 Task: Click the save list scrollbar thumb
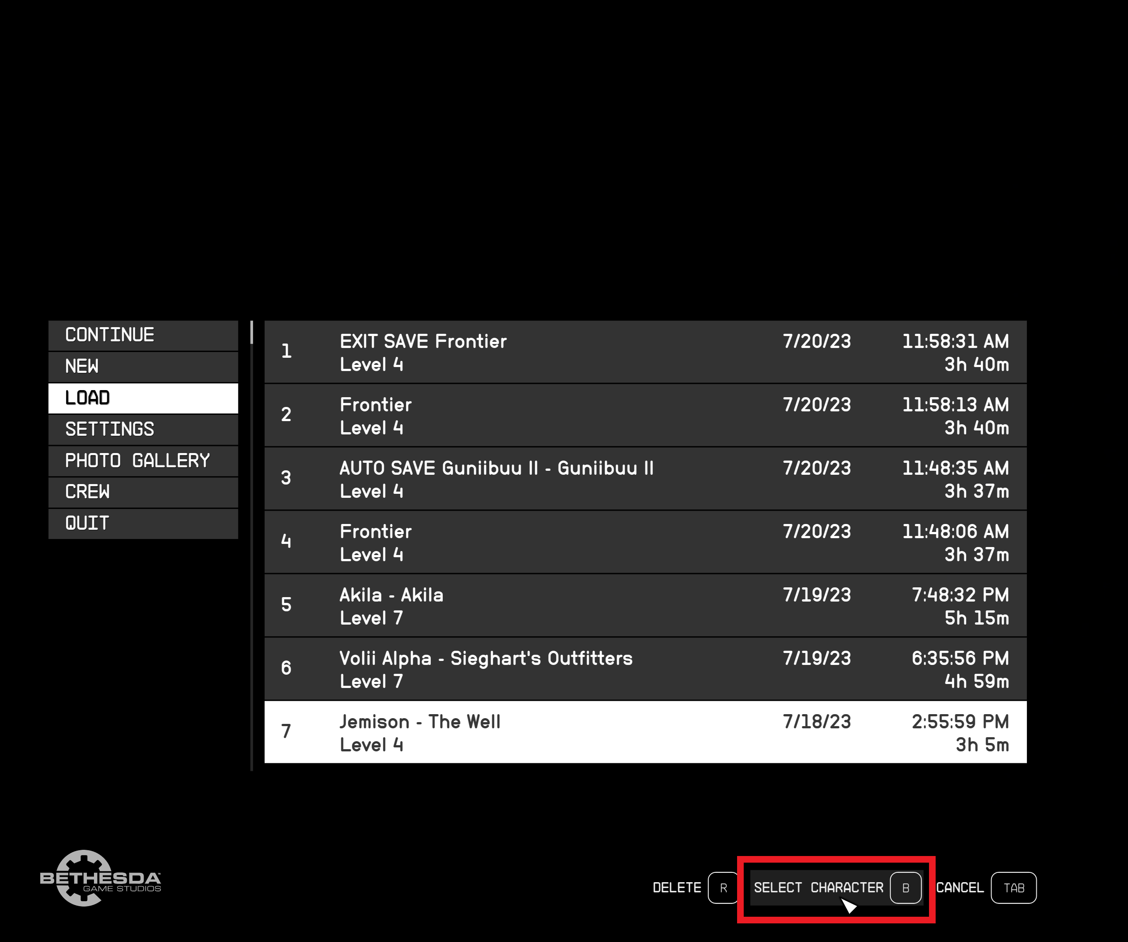point(251,332)
